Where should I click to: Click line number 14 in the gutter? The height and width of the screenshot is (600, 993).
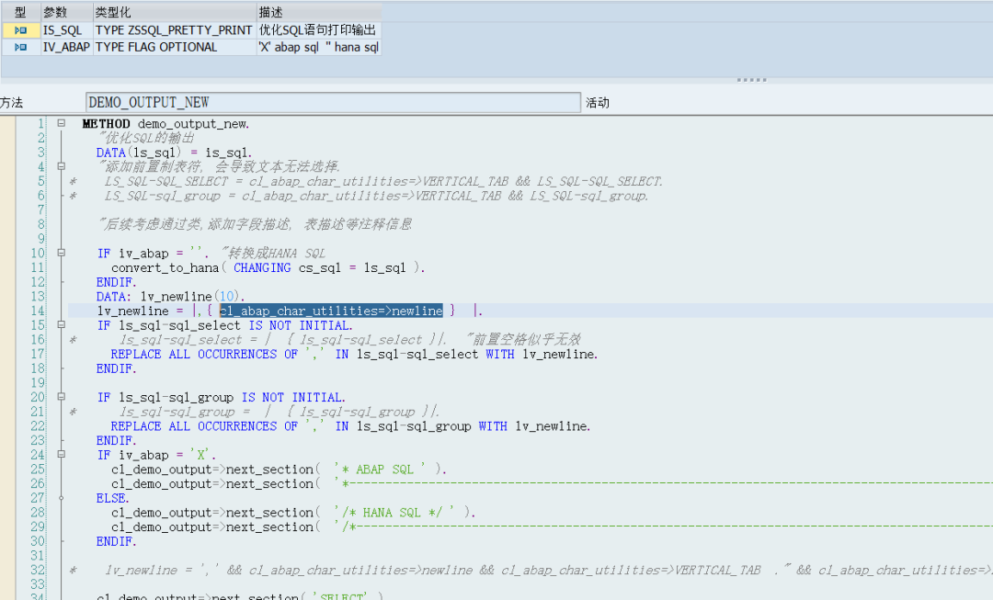(x=38, y=311)
